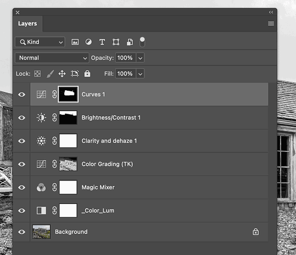Click mask link icon on Clarity and dehaze 1

coord(55,141)
